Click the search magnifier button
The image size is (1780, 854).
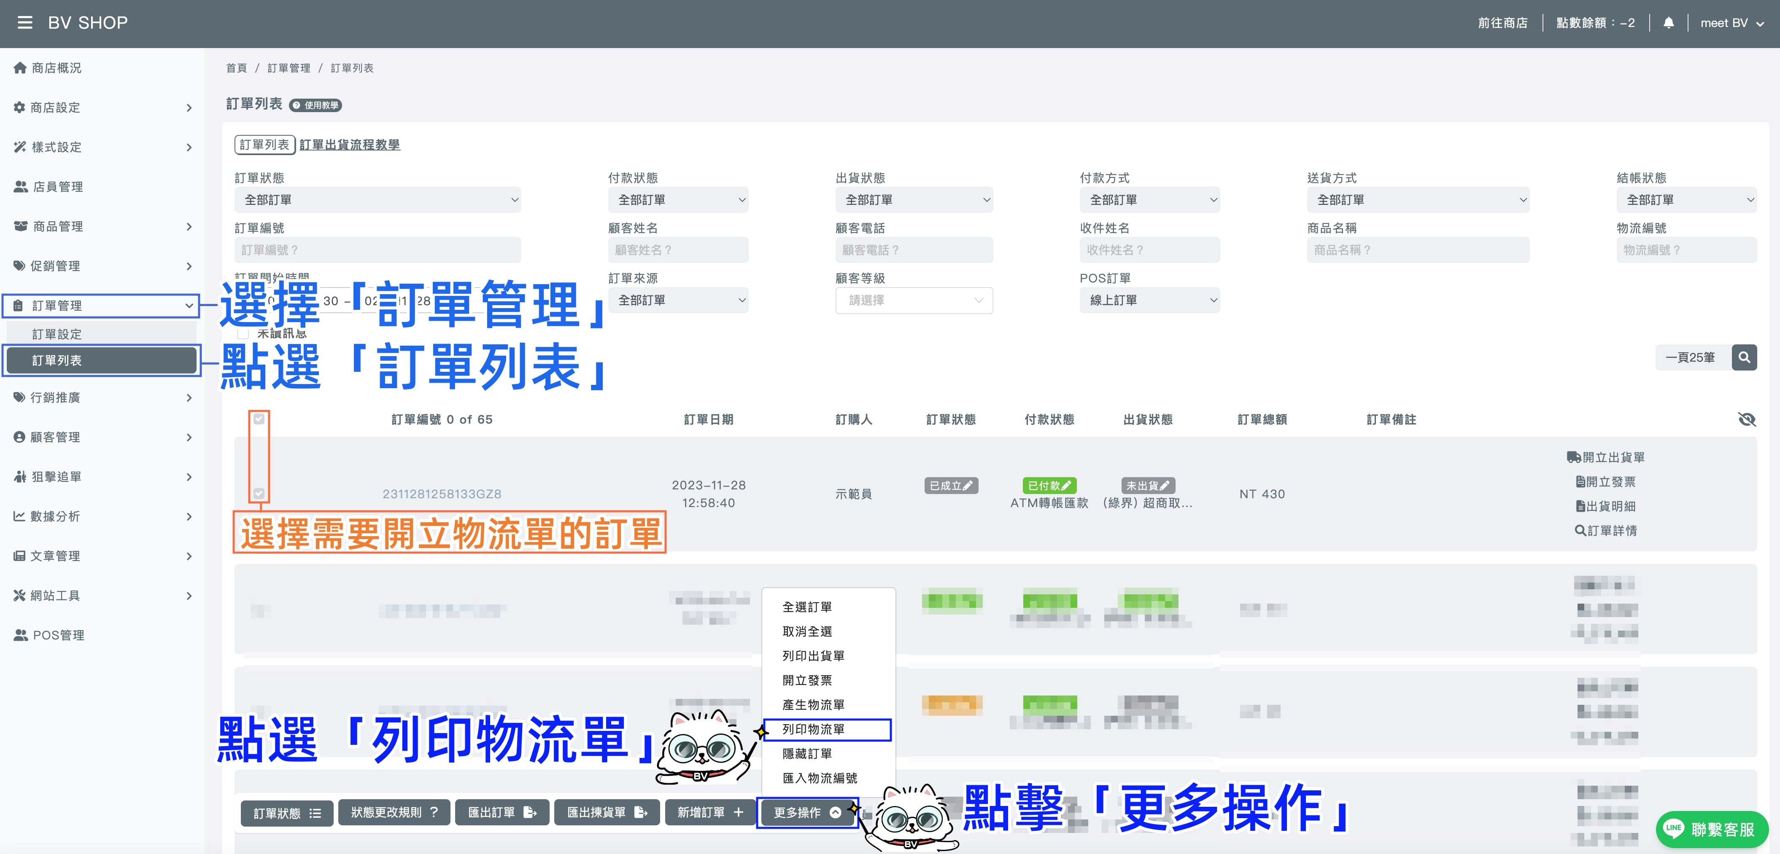tap(1744, 357)
